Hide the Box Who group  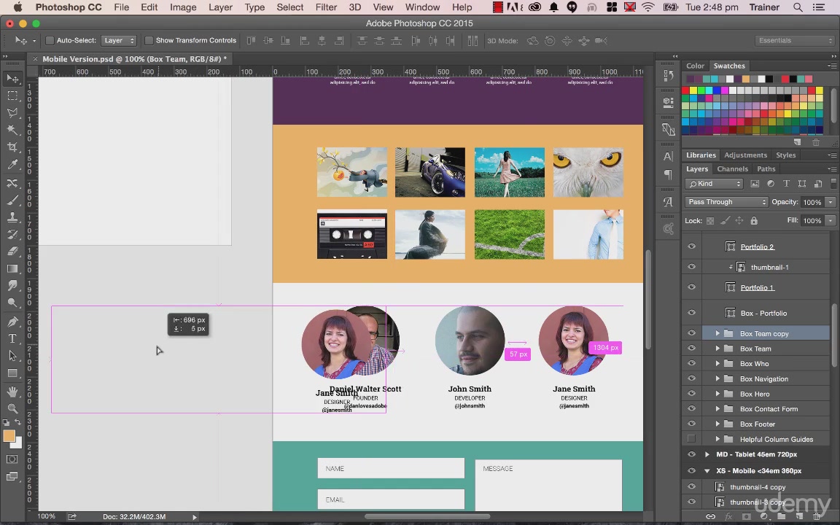[691, 363]
